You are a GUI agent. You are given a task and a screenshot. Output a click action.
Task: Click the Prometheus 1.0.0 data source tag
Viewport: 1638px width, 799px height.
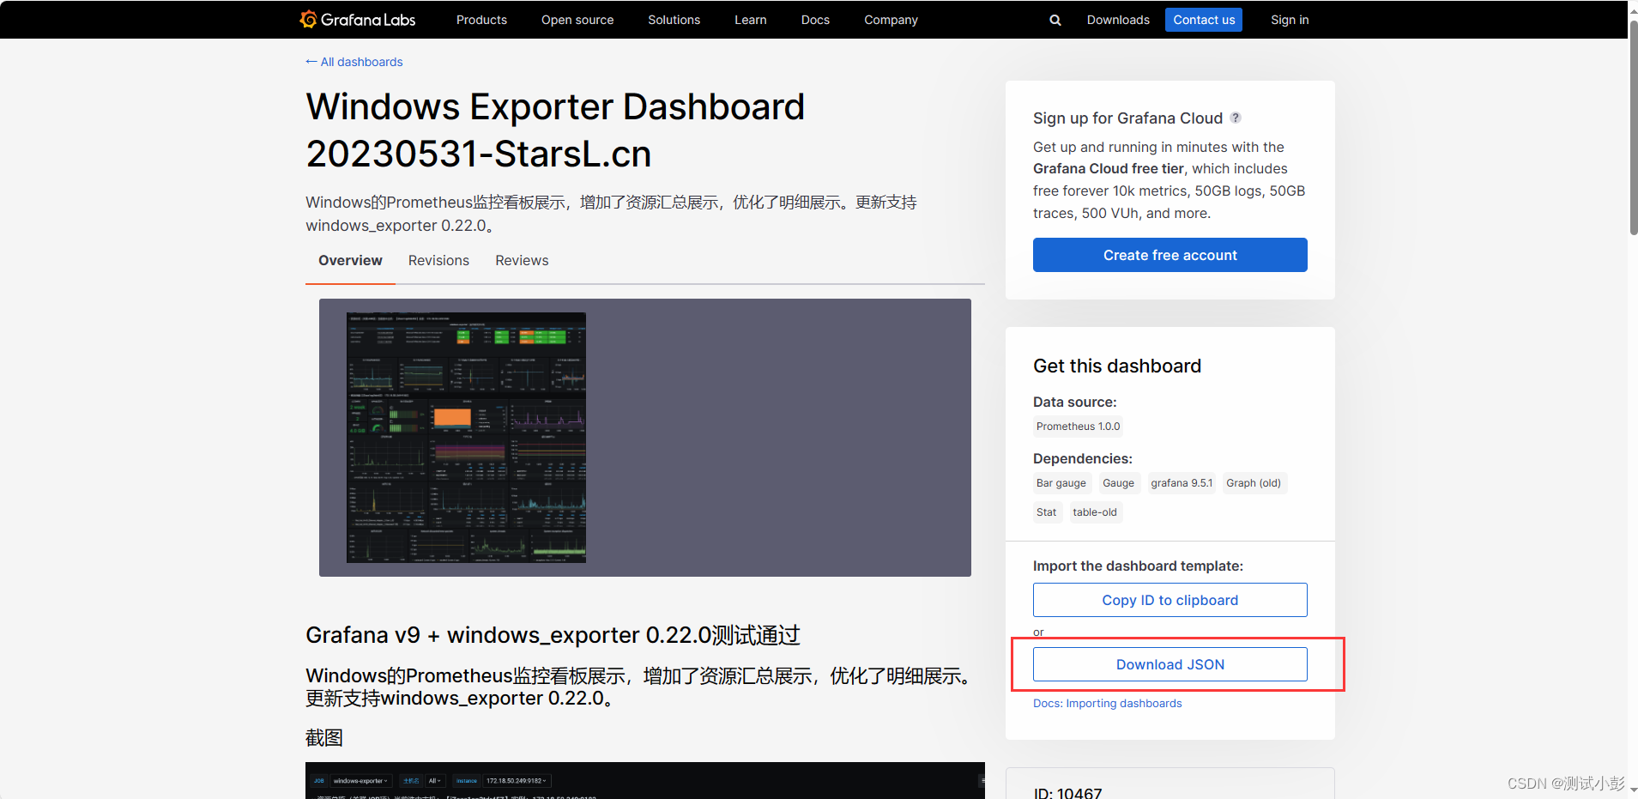click(1078, 427)
